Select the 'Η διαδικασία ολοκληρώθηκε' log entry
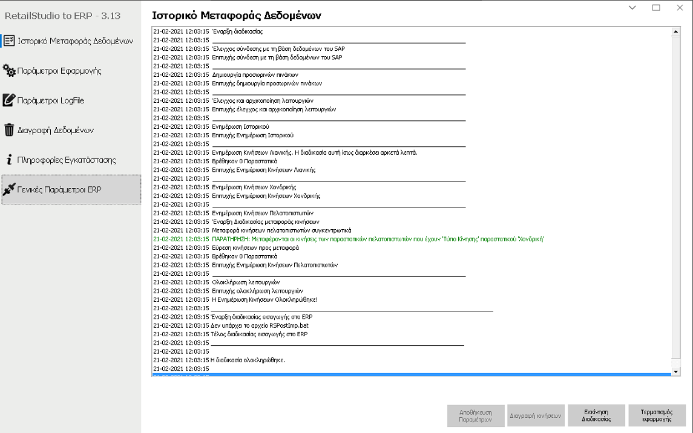The height and width of the screenshot is (433, 693). (x=248, y=360)
